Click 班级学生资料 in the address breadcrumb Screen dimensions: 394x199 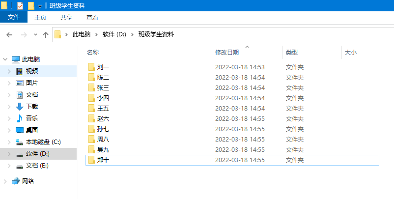tap(156, 34)
